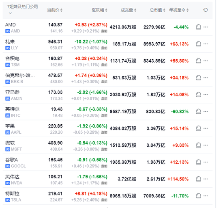
Task: Click the bell icon for 微软 MSFT
Action: [198, 145]
